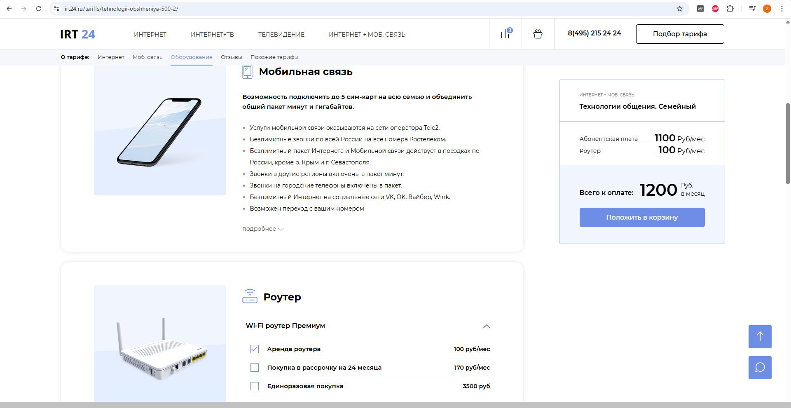Open the shopping basket icon
The height and width of the screenshot is (408, 791).
point(538,34)
